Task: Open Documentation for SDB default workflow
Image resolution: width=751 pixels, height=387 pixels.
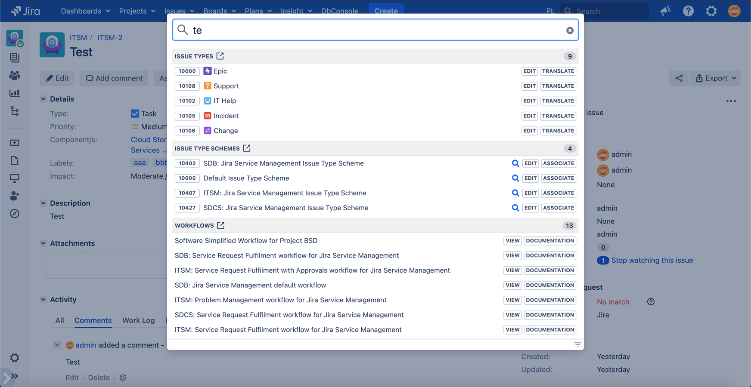Action: tap(550, 285)
